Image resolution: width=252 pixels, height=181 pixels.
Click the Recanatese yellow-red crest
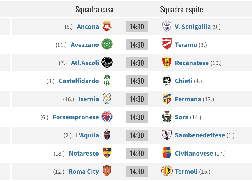coord(167,63)
